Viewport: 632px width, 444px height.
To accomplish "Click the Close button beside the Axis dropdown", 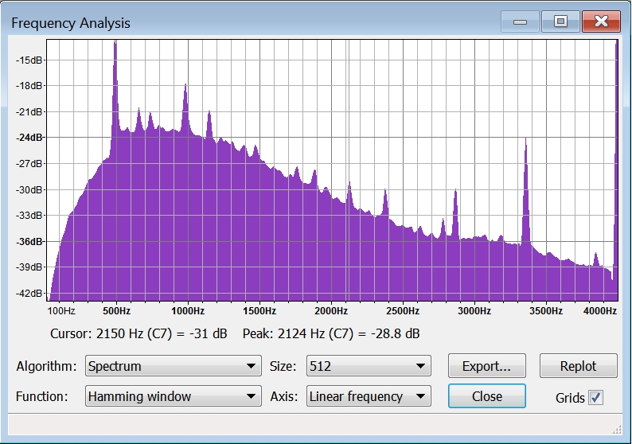I will [x=486, y=396].
